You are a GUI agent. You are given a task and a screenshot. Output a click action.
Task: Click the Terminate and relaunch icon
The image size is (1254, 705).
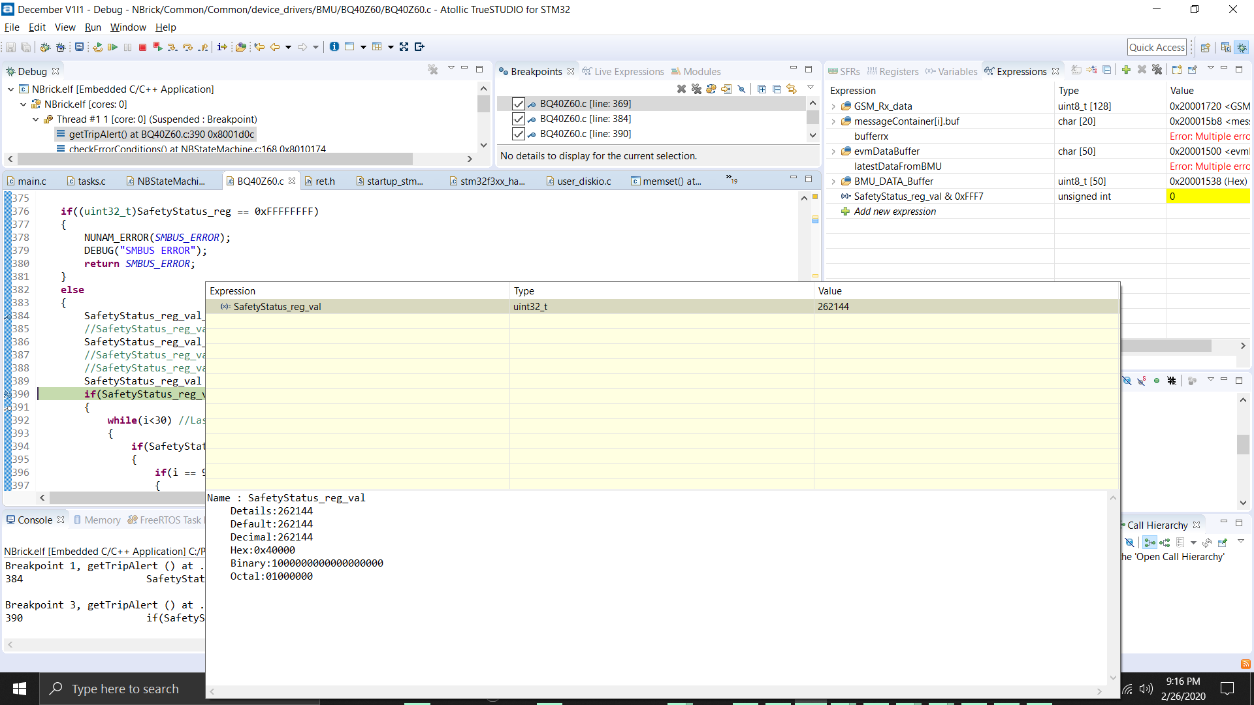click(x=157, y=47)
